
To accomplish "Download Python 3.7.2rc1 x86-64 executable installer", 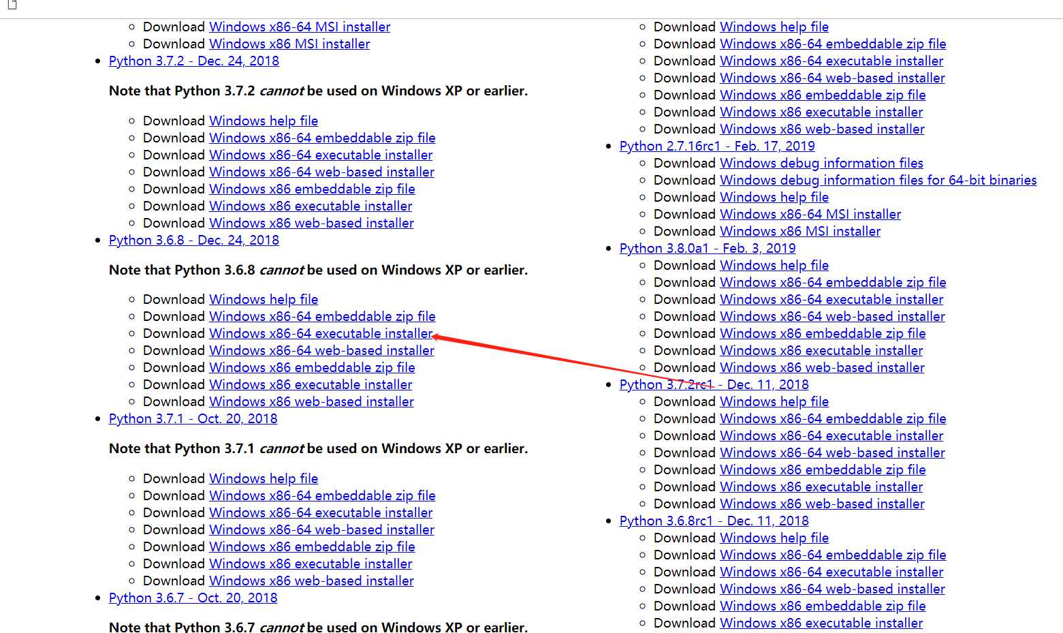I will [x=831, y=435].
